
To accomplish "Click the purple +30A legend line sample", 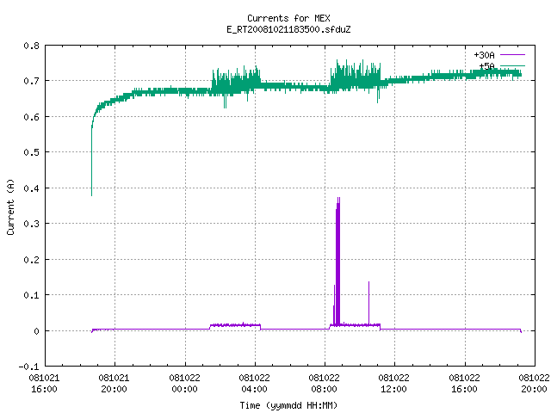I will (x=513, y=55).
